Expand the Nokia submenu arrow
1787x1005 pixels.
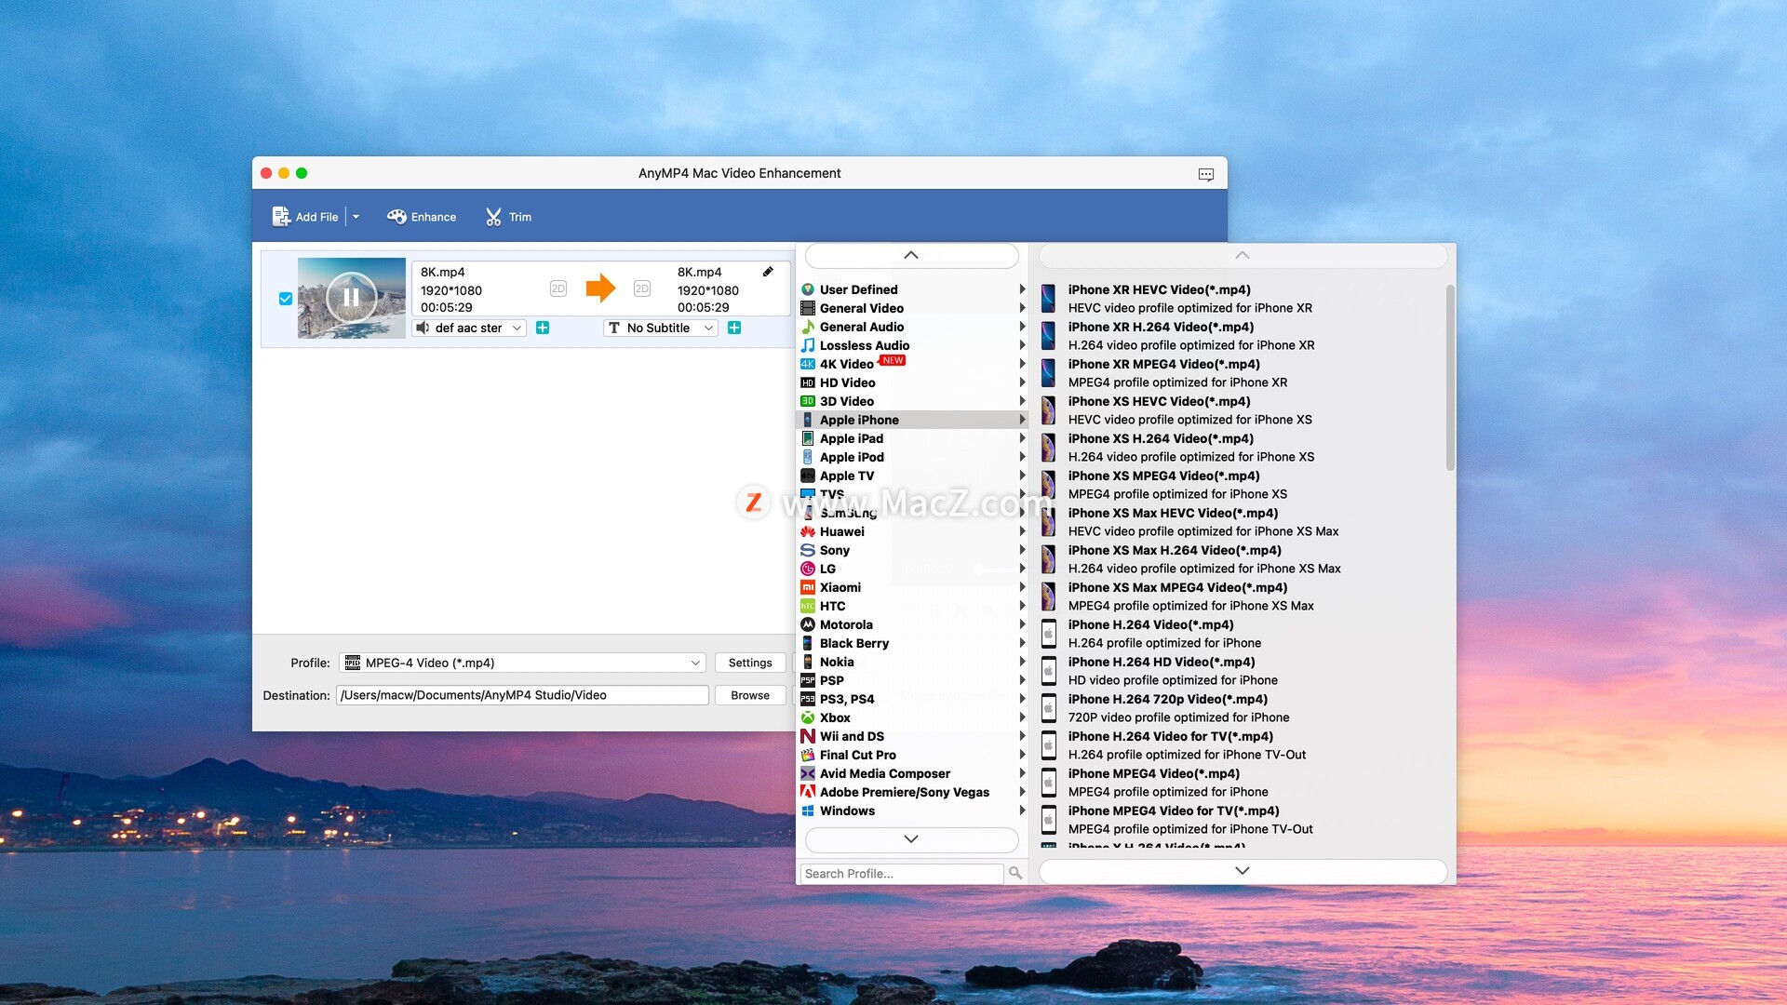pos(1021,662)
